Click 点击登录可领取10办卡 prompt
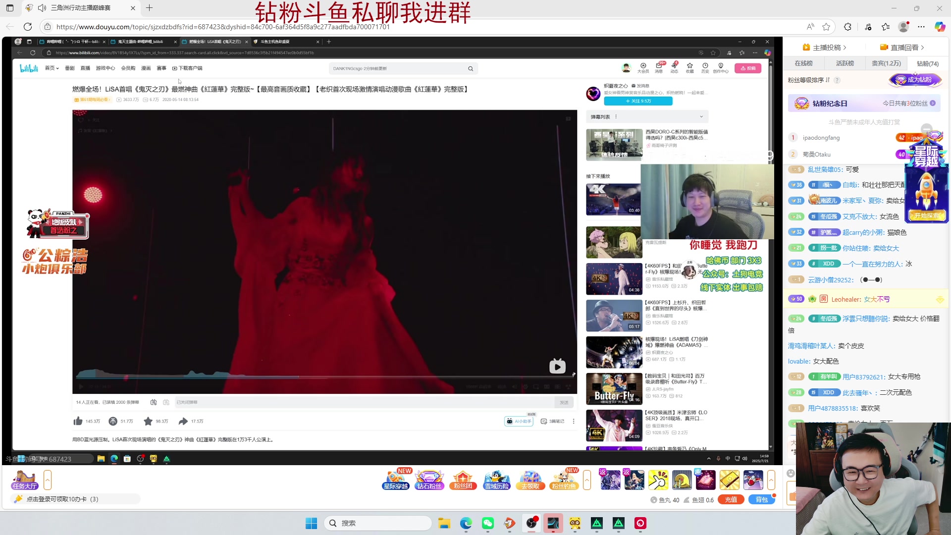 75,499
